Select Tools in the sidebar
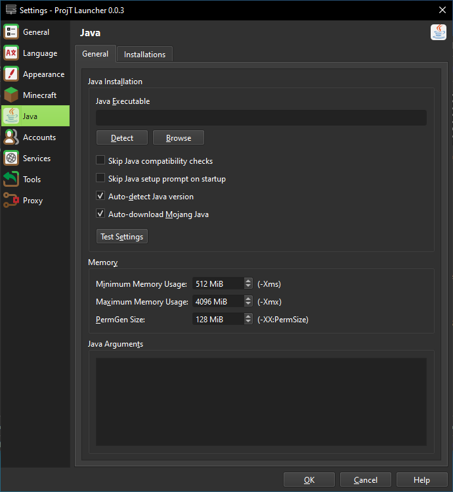The height and width of the screenshot is (492, 453). [35, 179]
